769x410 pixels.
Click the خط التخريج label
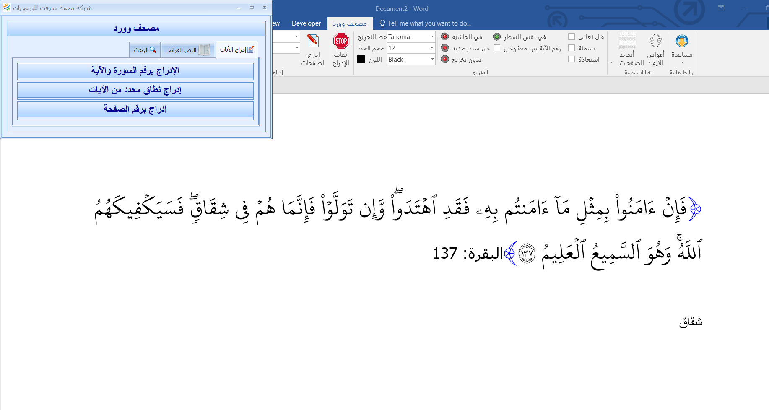[372, 37]
